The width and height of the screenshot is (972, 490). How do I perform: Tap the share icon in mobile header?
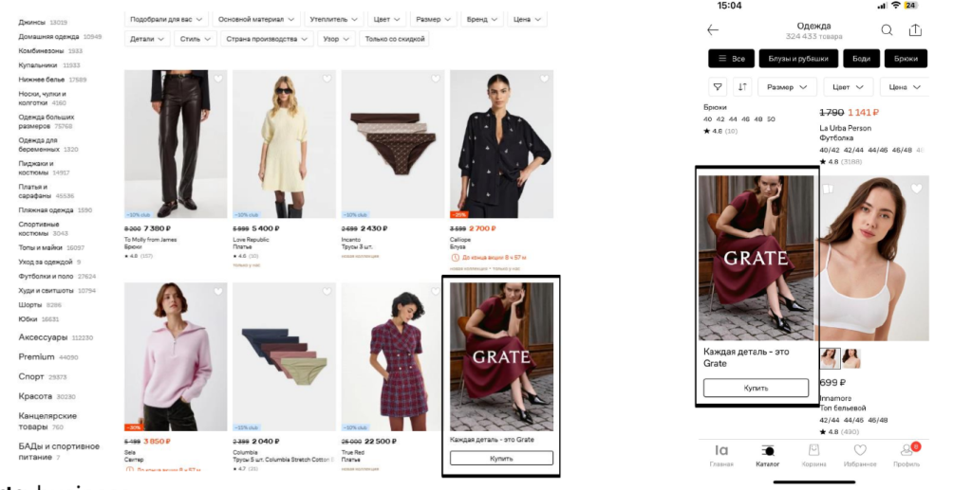[x=915, y=30]
